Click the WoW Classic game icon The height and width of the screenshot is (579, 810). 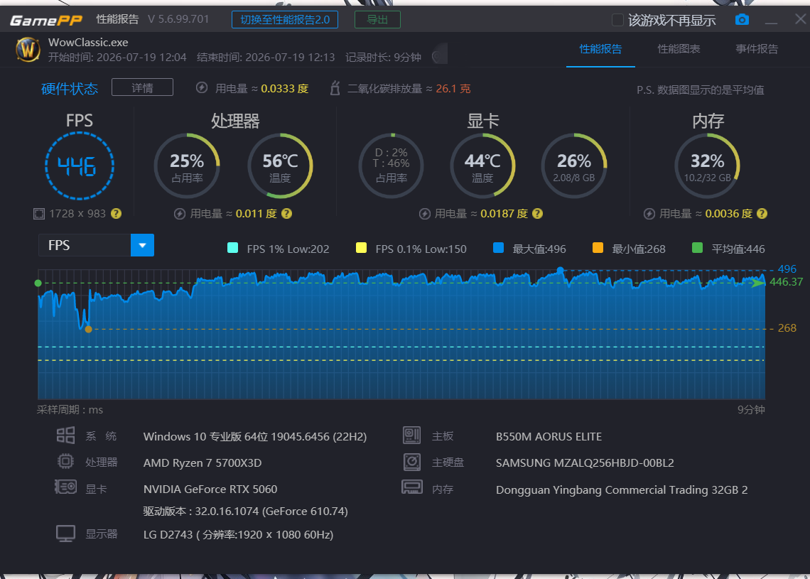pyautogui.click(x=28, y=50)
